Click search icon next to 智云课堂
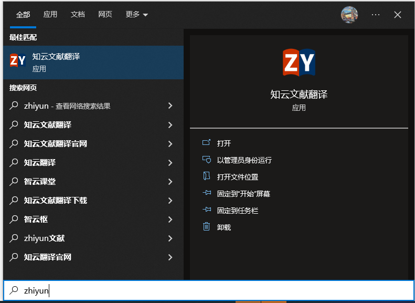Viewport: 415px width, 303px height. click(14, 181)
